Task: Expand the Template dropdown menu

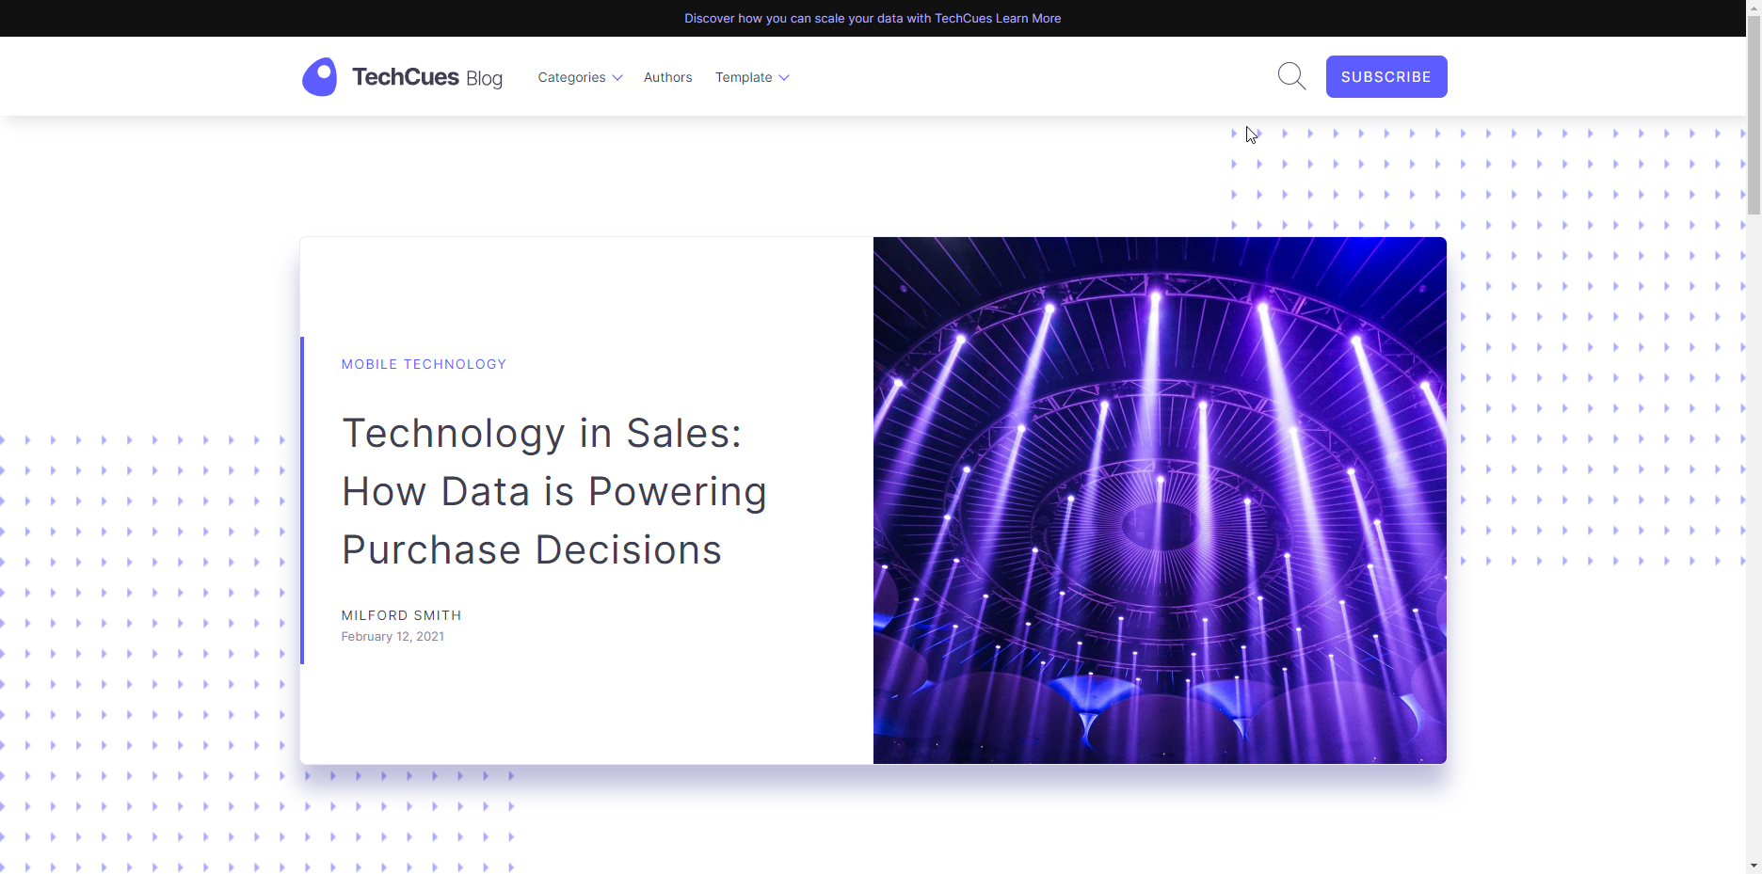Action: pyautogui.click(x=752, y=77)
